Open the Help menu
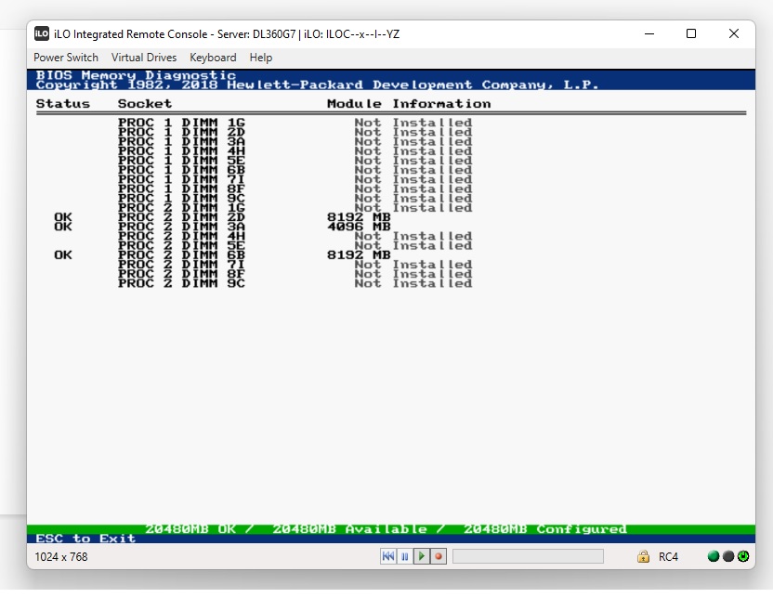Image resolution: width=773 pixels, height=598 pixels. [x=261, y=58]
